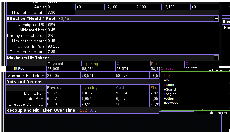Click Chaos column header in Maximum Hit Taken
The width and height of the screenshot is (230, 132).
click(192, 64)
